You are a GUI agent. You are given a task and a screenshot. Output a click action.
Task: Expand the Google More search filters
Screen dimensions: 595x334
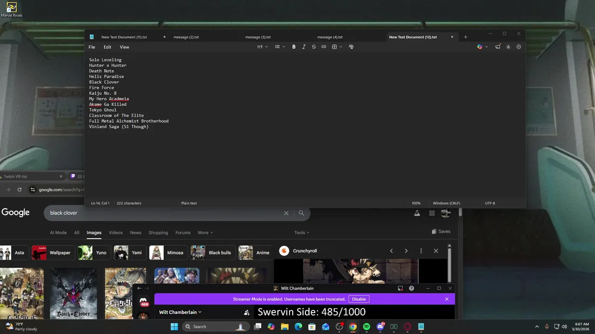(205, 233)
